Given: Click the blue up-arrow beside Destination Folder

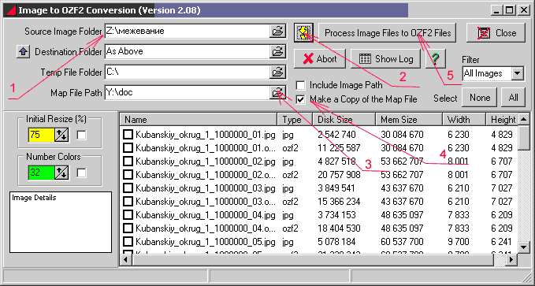Looking at the screenshot, I should tap(23, 52).
